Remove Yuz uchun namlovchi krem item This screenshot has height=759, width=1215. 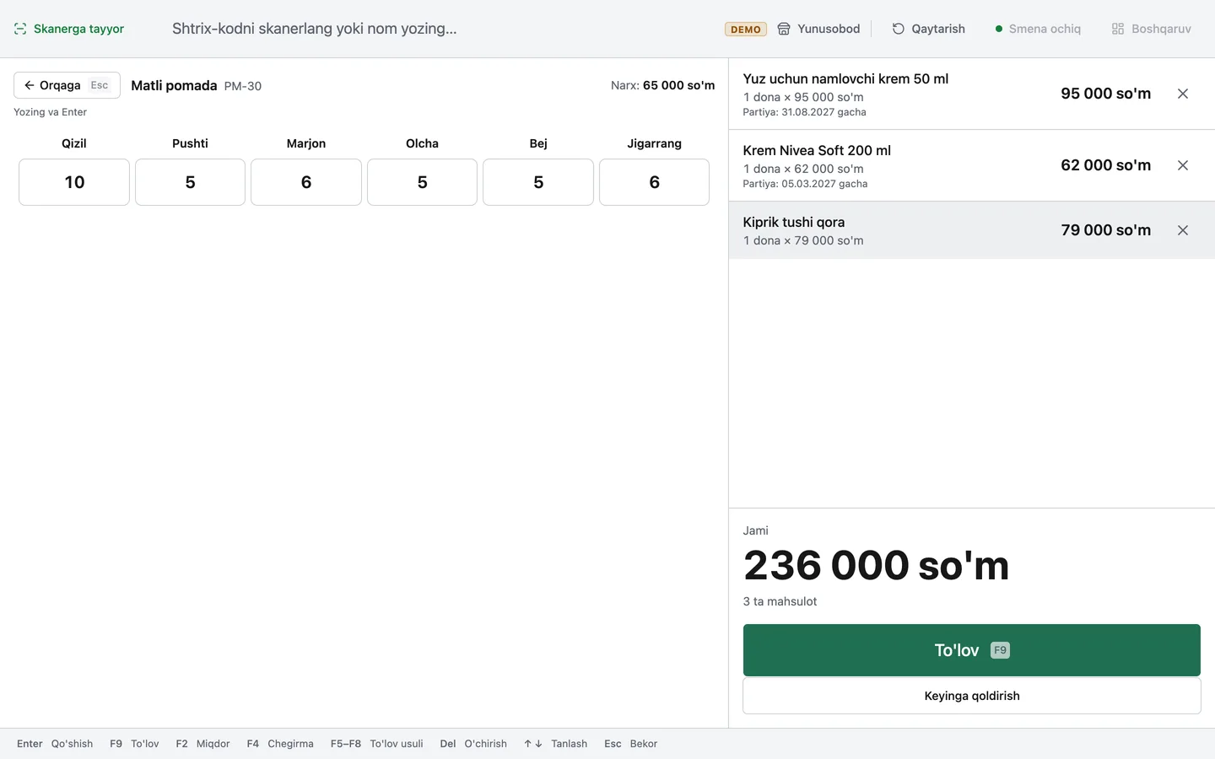[x=1183, y=94]
